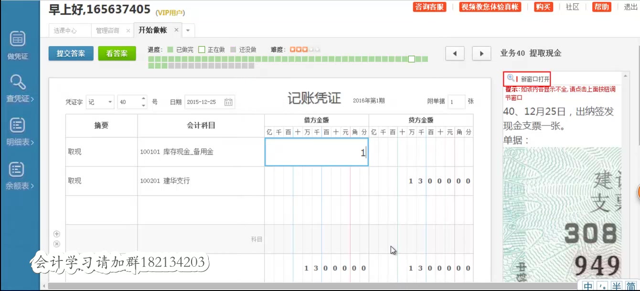Viewport: 640px width, 291px height.
Task: Open the dropdown arrow next to the tabs
Action: click(x=188, y=29)
